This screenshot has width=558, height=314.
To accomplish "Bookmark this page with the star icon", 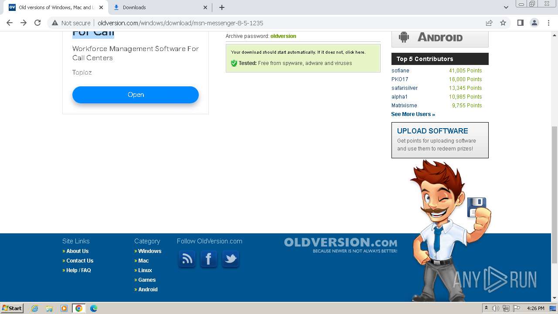I will (x=503, y=23).
